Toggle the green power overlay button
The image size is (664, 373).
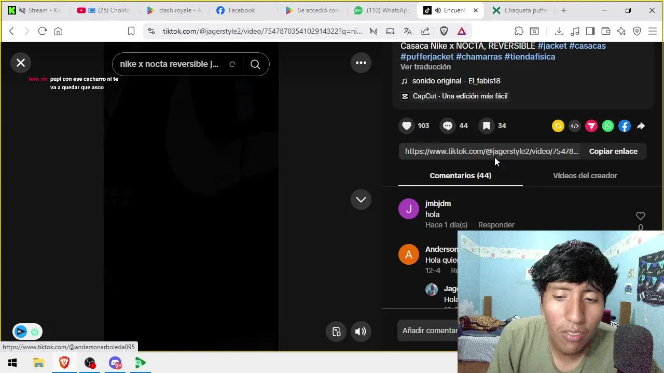[35, 332]
